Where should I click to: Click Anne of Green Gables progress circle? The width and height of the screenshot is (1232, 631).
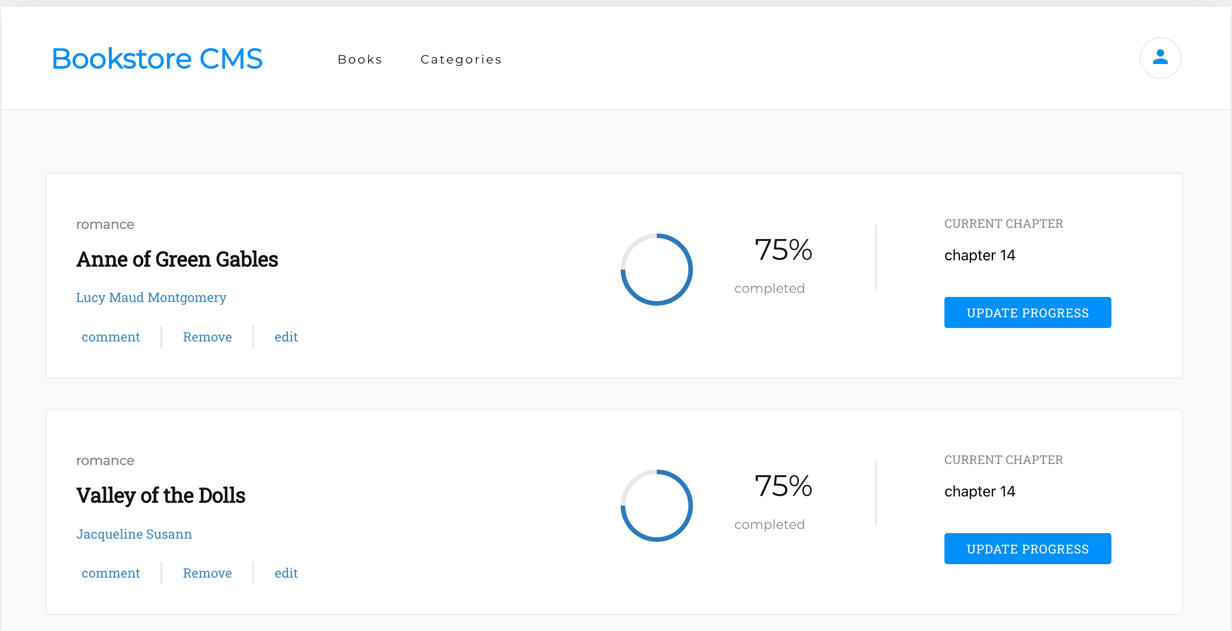coord(656,270)
